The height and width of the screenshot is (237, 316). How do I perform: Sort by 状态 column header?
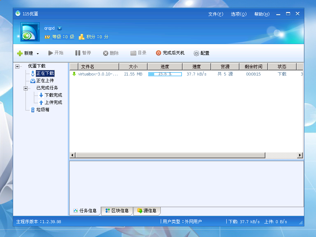282,66
